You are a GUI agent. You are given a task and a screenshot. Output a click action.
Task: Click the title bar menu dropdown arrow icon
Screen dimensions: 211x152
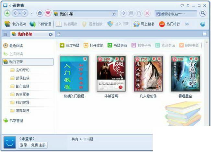188,5
